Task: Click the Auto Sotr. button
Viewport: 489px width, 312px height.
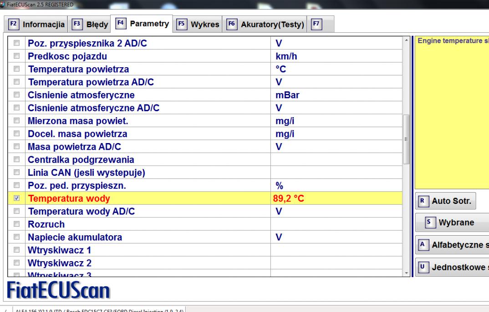Action: pyautogui.click(x=446, y=201)
